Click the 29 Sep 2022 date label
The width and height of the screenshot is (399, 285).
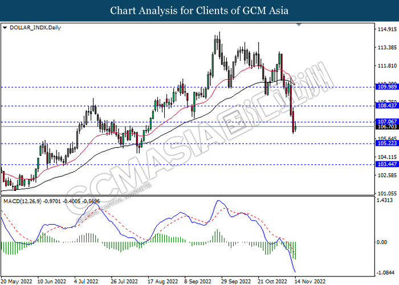coord(236,281)
